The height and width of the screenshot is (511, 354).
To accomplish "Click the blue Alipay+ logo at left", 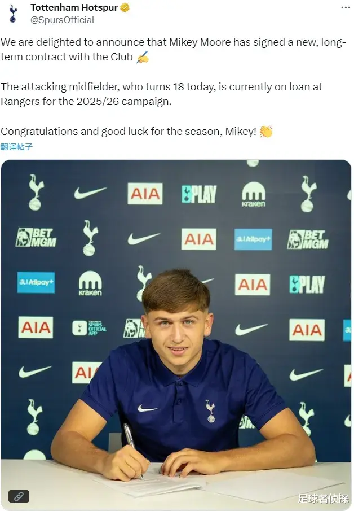I will tap(36, 282).
